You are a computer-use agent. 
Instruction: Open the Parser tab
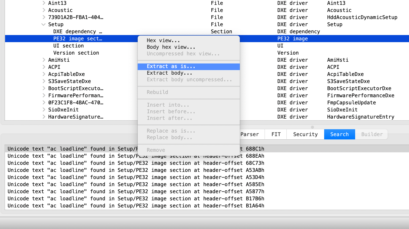point(250,134)
